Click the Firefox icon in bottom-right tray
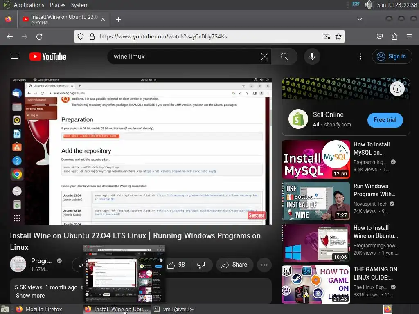This screenshot has height=314, width=419. tap(387, 309)
